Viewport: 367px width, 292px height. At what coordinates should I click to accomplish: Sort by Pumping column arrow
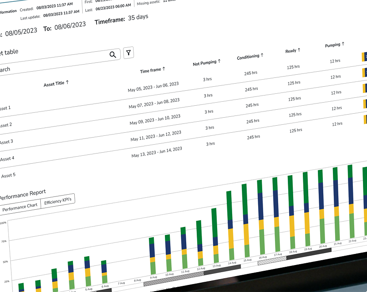(343, 43)
